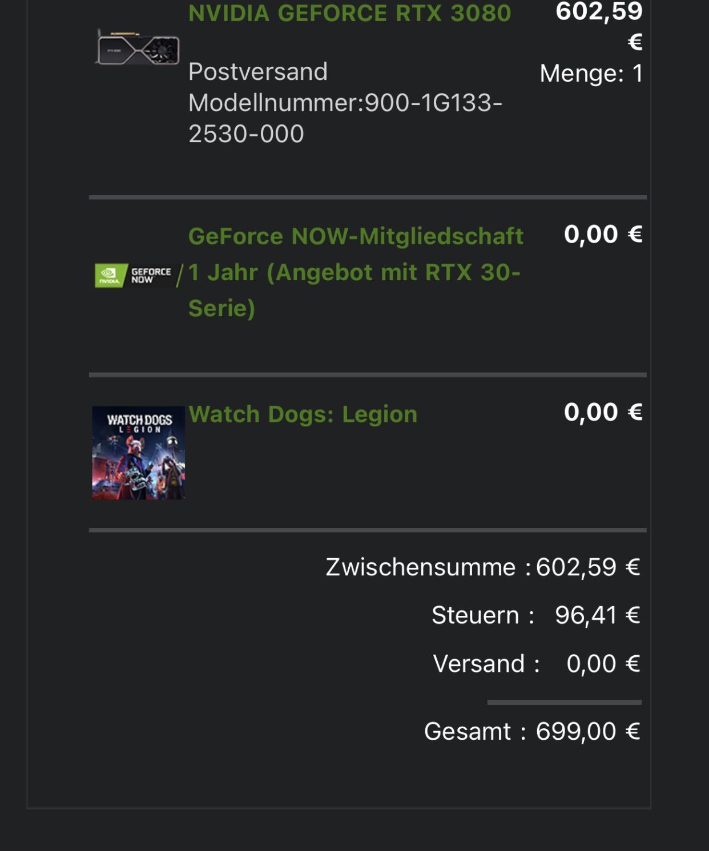709x851 pixels.
Task: Click the Modellnummer 900-1G133-2530-000 text
Action: click(x=345, y=118)
